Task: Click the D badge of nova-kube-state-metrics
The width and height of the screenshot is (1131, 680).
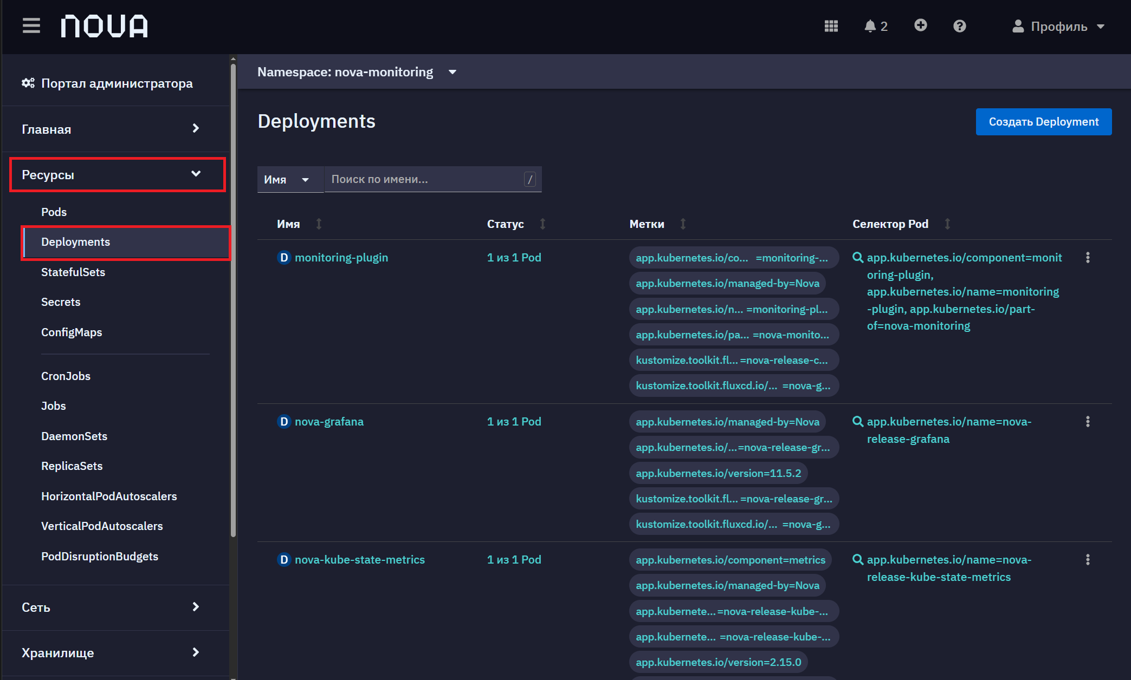Action: pos(284,559)
